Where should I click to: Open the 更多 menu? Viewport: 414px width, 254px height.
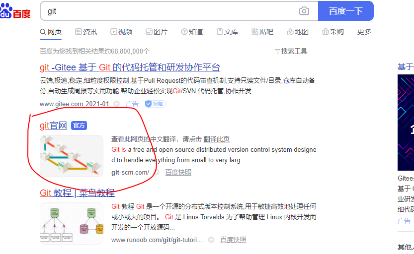point(364,32)
